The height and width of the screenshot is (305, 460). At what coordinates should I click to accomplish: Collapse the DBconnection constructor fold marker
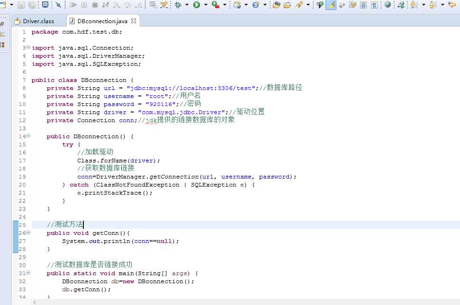28,136
